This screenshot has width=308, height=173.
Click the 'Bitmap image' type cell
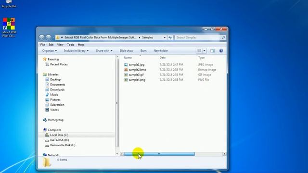(x=207, y=70)
